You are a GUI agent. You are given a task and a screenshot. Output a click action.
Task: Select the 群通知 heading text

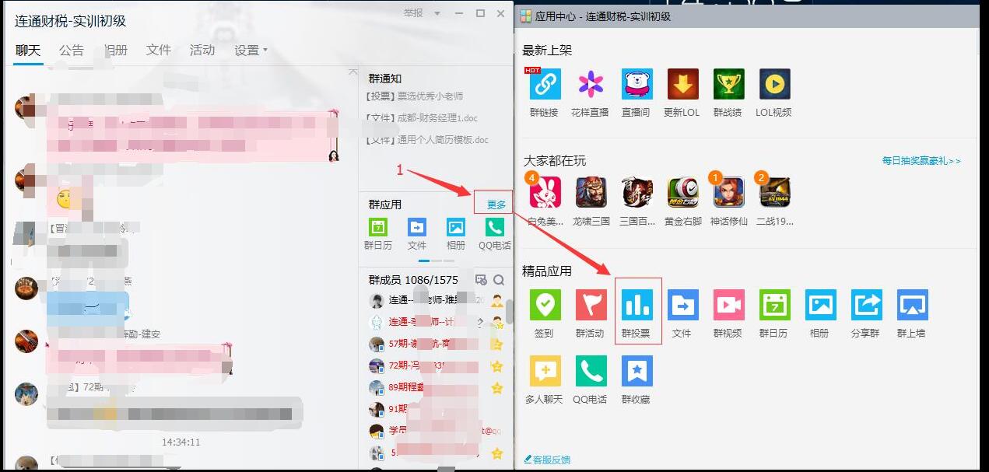pyautogui.click(x=385, y=78)
